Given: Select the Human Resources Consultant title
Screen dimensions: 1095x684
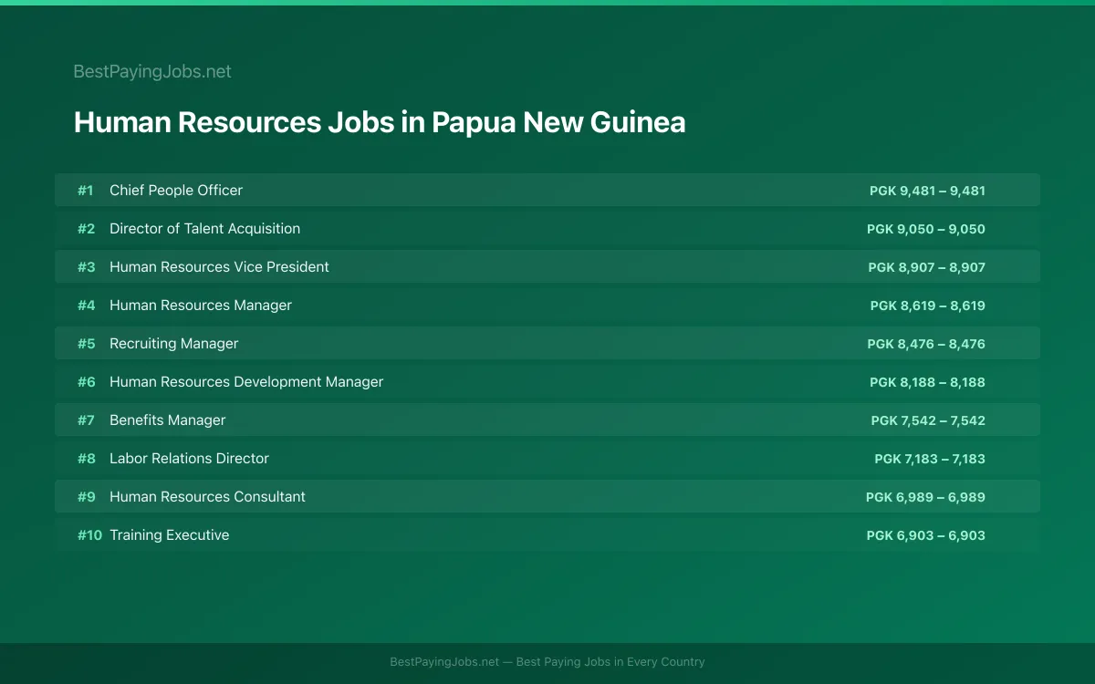Looking at the screenshot, I should coord(207,497).
